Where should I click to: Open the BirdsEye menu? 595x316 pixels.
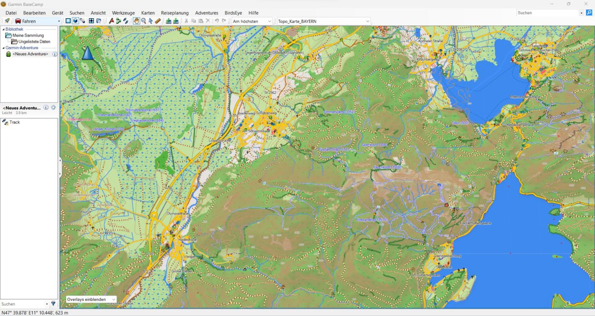tap(233, 13)
